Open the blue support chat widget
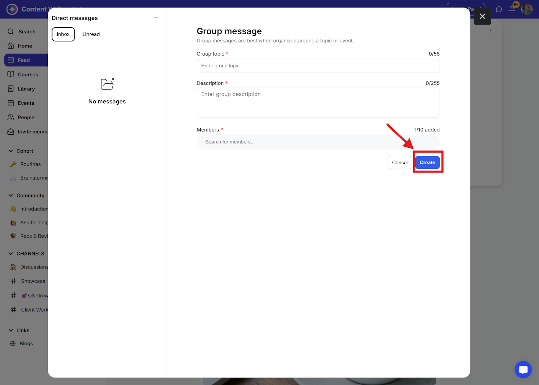The width and height of the screenshot is (539, 385). pos(523,370)
